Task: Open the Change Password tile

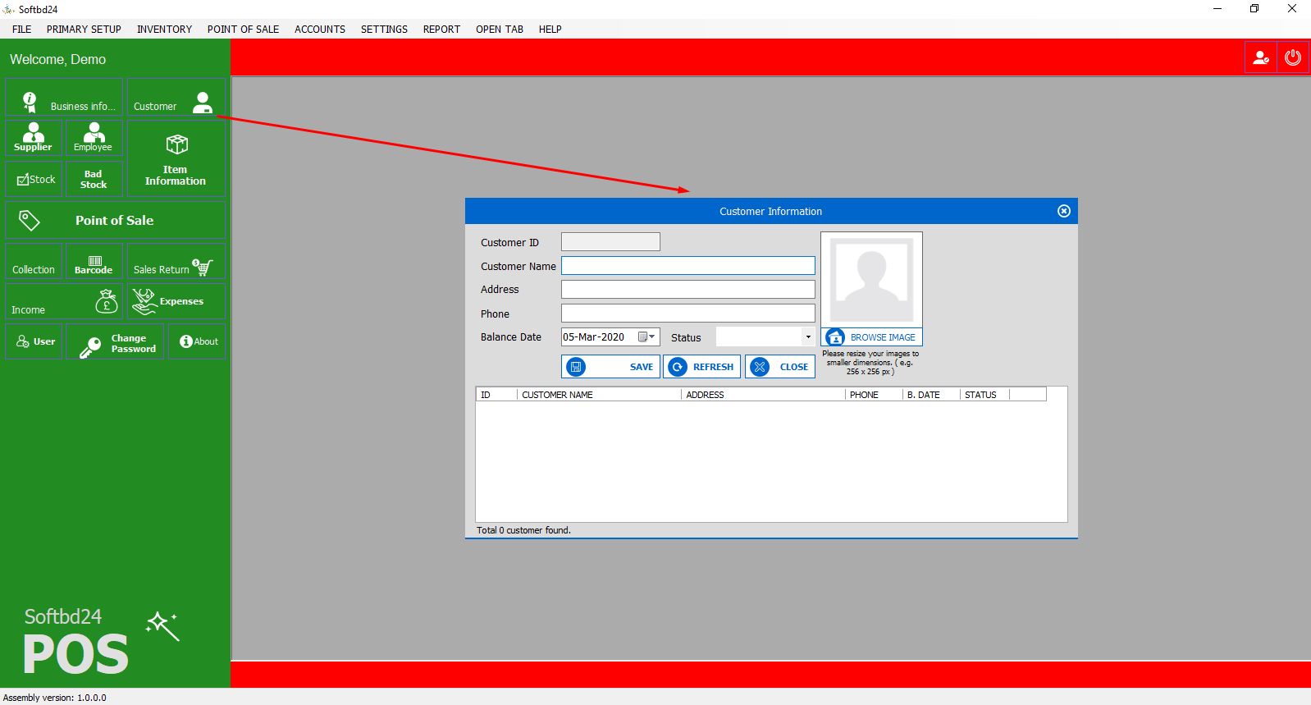Action: 115,341
